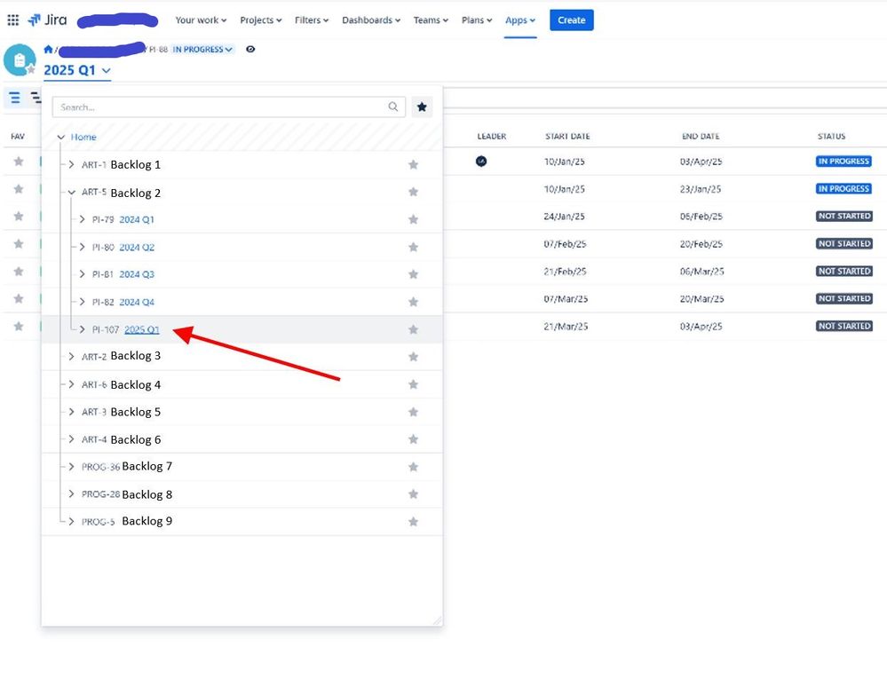Click the home breadcrumb icon
Screen dimensions: 887x679
pos(48,49)
